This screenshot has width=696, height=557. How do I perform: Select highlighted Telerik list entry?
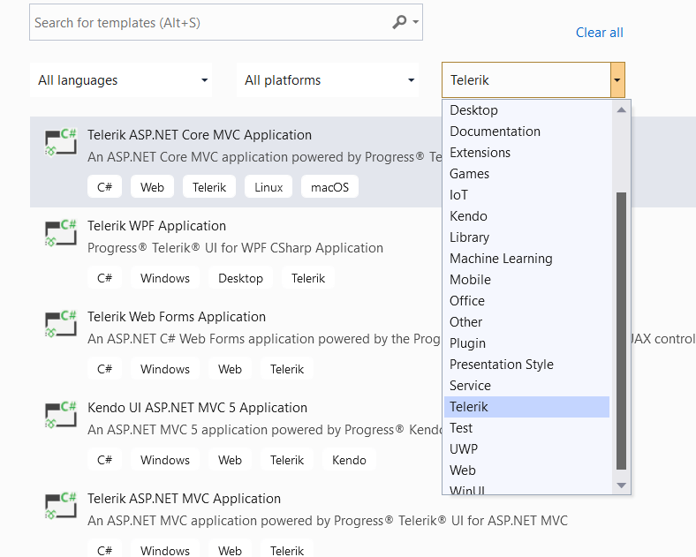point(526,407)
